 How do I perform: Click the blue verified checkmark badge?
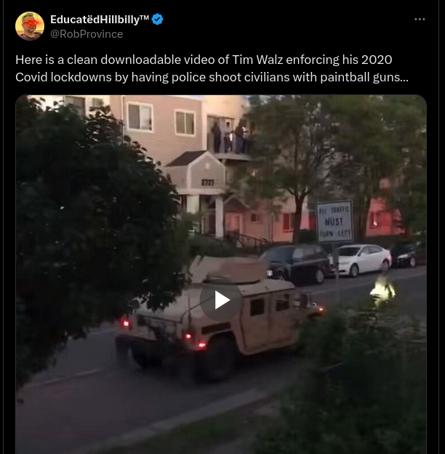coord(157,20)
